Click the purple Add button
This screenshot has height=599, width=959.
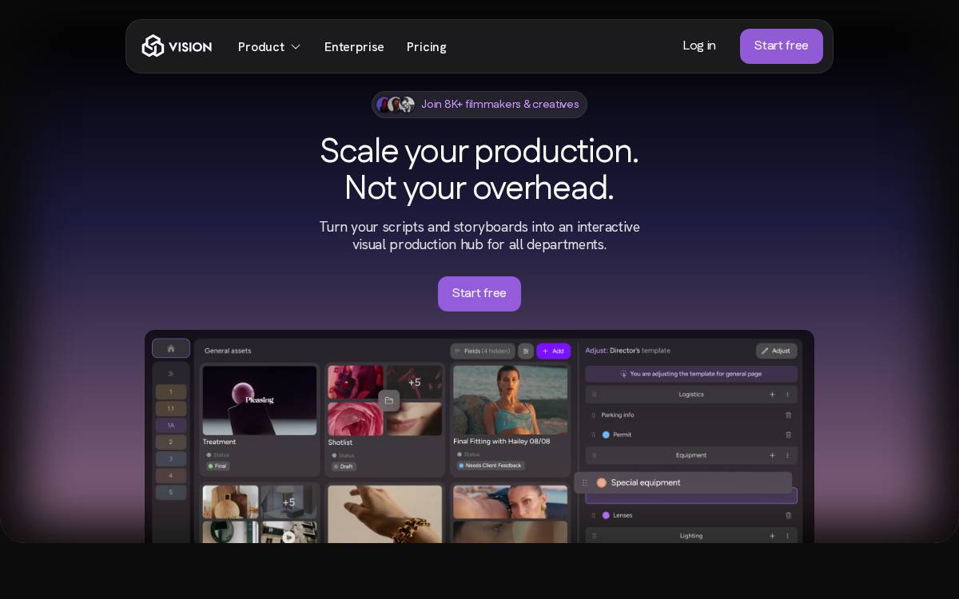click(553, 351)
